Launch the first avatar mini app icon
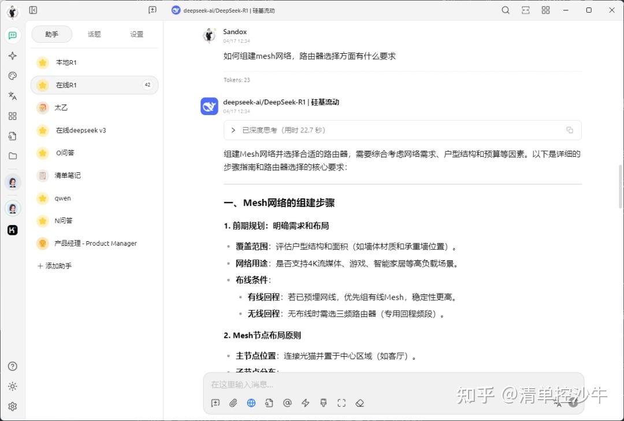This screenshot has height=421, width=624. (13, 182)
